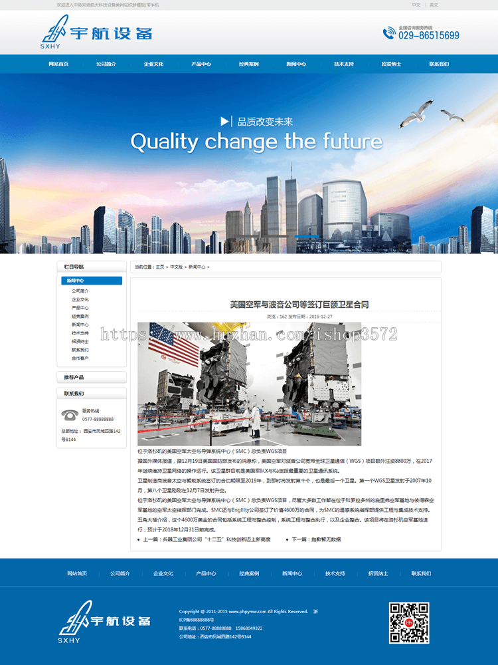Open 经典案例 in footer navigation
The height and width of the screenshot is (665, 498).
point(249,573)
